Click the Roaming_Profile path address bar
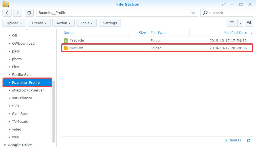 coord(117,13)
